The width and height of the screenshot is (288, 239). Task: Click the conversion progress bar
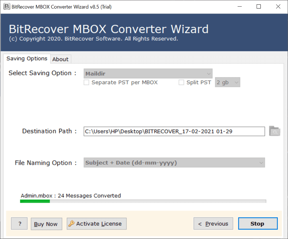tap(143, 201)
